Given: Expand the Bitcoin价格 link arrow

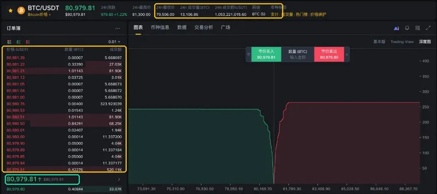Looking at the screenshot, I should pyautogui.click(x=50, y=14).
